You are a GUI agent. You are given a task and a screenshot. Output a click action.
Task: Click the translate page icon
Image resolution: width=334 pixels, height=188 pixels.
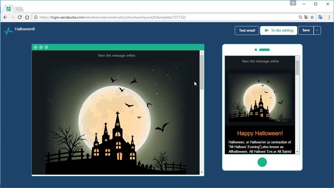(306, 17)
